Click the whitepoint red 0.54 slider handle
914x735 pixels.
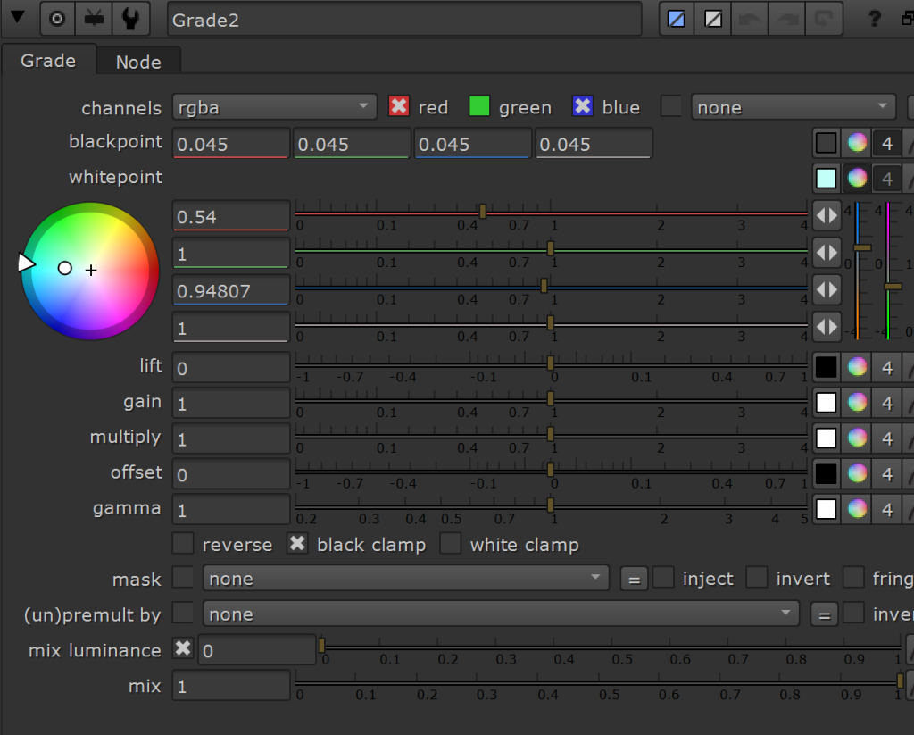483,211
